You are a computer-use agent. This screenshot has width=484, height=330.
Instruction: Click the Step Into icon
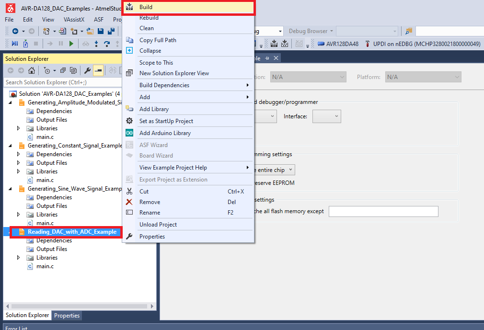[x=96, y=44]
